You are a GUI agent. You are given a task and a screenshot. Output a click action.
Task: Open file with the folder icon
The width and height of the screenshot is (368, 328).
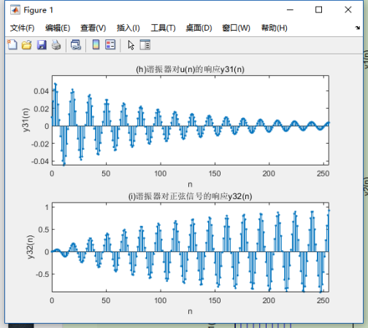(26, 45)
